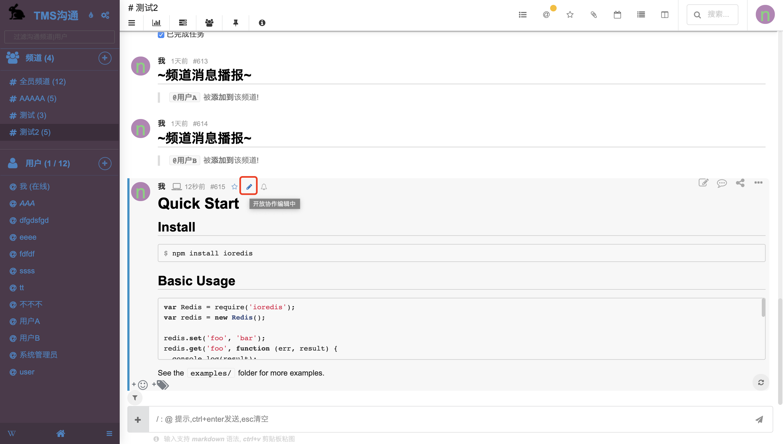
Task: Click the laptop device icon on message #615
Action: [x=177, y=186]
